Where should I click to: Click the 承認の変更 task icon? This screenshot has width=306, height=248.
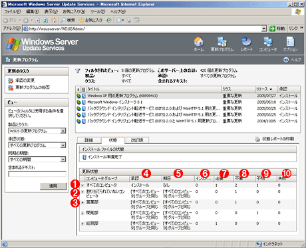coord(11,80)
